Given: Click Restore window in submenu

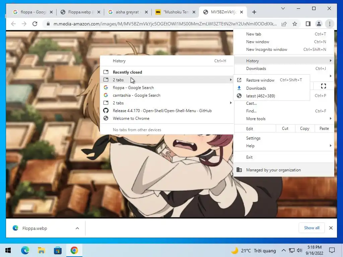Looking at the screenshot, I should (272, 80).
